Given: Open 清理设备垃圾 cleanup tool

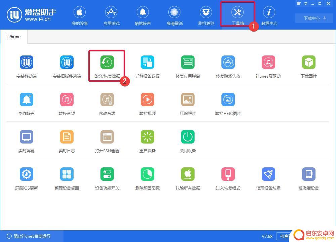Looking at the screenshot, I should (268, 178).
